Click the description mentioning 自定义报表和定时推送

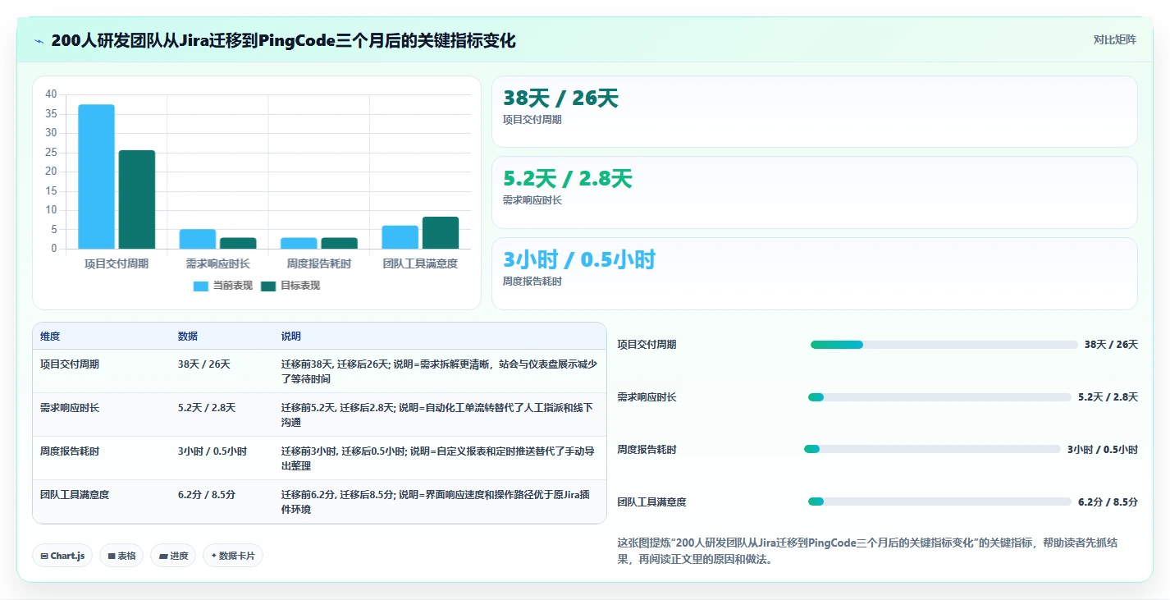[438, 459]
